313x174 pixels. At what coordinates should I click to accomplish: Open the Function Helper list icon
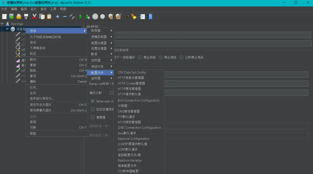(x=142, y=16)
